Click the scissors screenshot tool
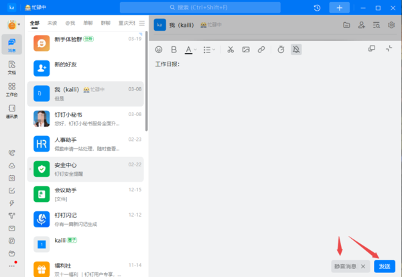The image size is (402, 277). coord(230,50)
